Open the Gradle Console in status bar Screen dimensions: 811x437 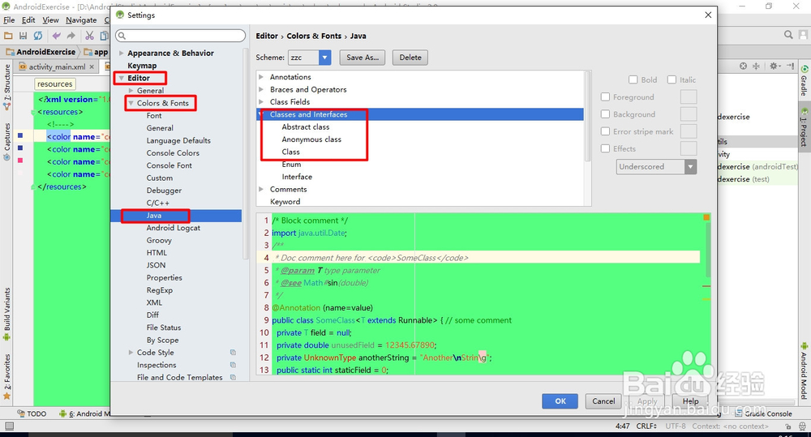[764, 413]
